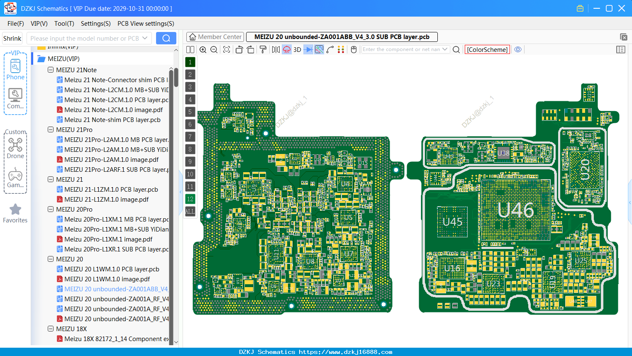Open the Drone category
This screenshot has height=356, width=632.
(15, 148)
